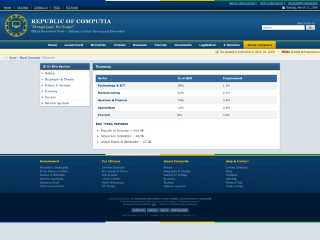Open the Accessibility Statement link
The height and width of the screenshot is (240, 320).
click(x=303, y=3)
